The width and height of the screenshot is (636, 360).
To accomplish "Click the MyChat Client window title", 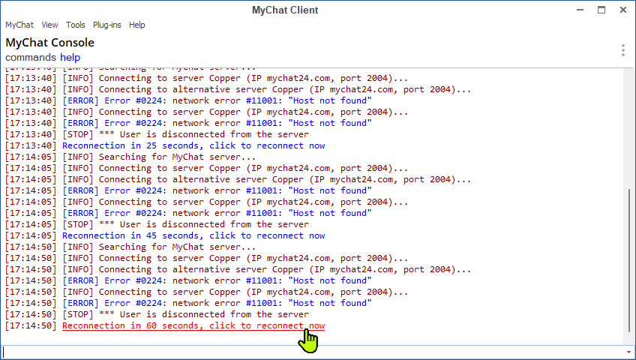I will tap(285, 10).
